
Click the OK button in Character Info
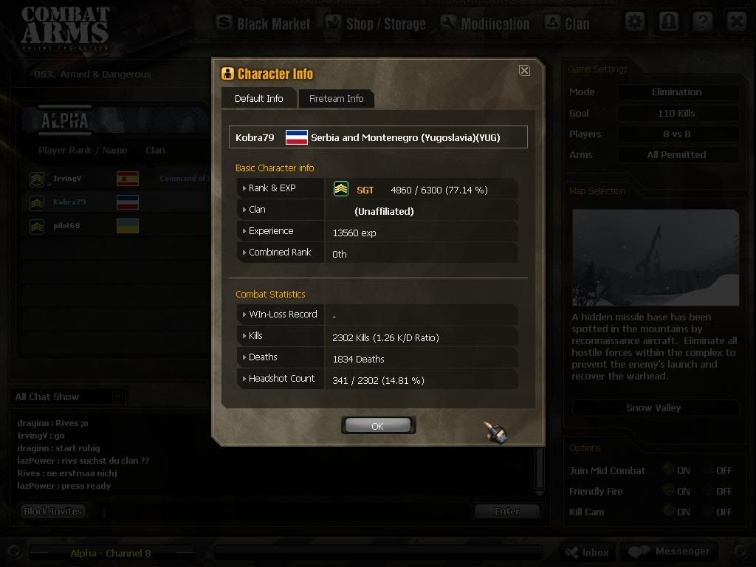[x=378, y=426]
